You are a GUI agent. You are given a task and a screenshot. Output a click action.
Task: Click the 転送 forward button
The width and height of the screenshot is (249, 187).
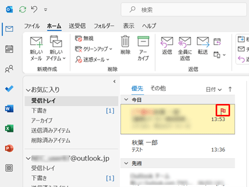click(x=203, y=46)
